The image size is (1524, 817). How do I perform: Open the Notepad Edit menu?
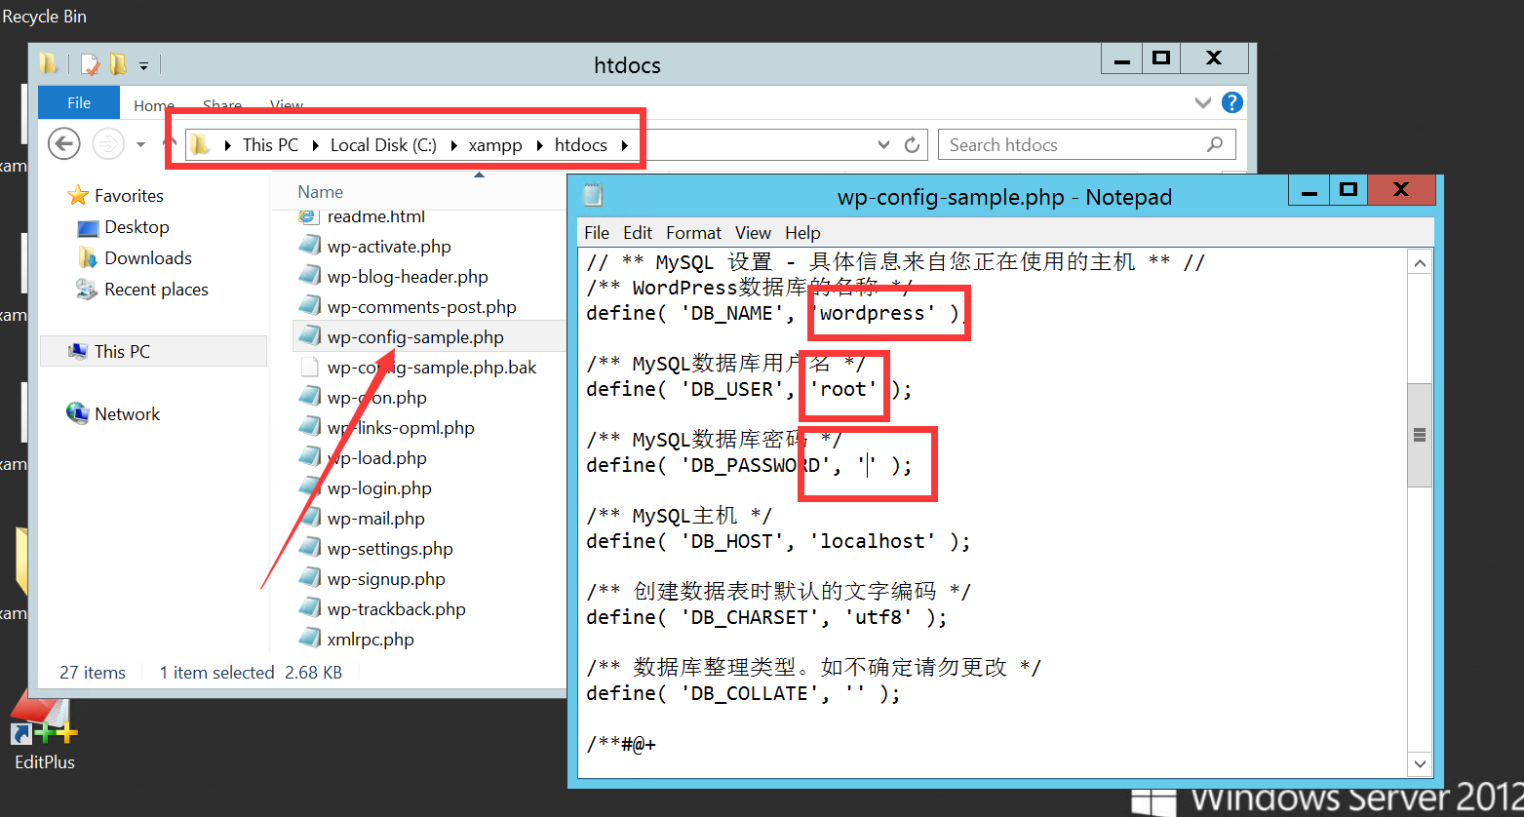point(638,233)
